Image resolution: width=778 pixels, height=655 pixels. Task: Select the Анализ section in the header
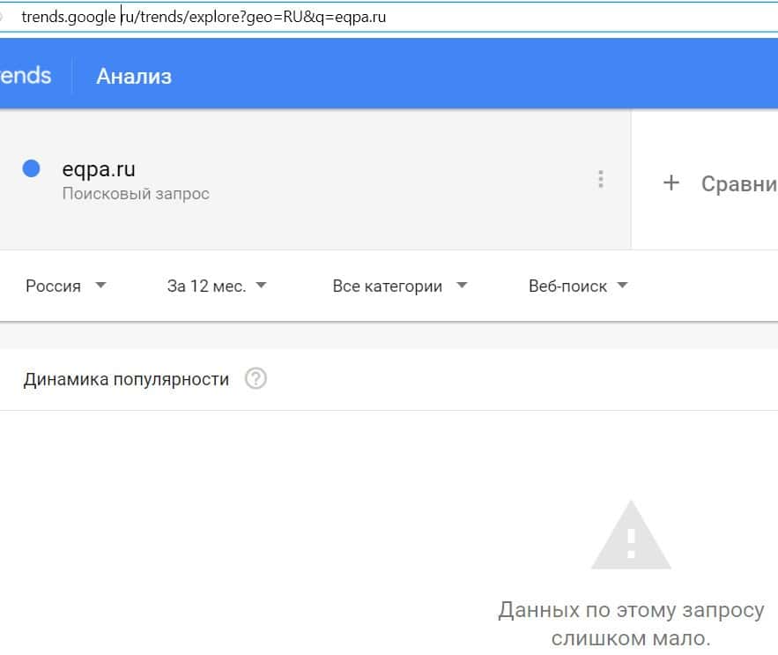click(x=134, y=77)
